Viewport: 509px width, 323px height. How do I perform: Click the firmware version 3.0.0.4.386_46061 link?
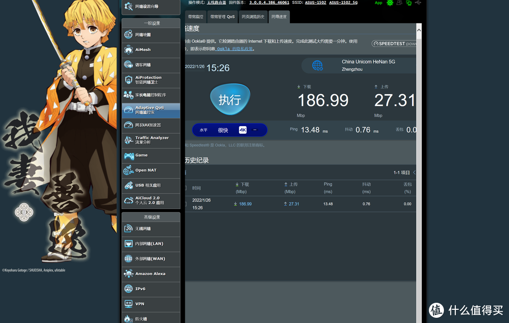[x=269, y=3]
